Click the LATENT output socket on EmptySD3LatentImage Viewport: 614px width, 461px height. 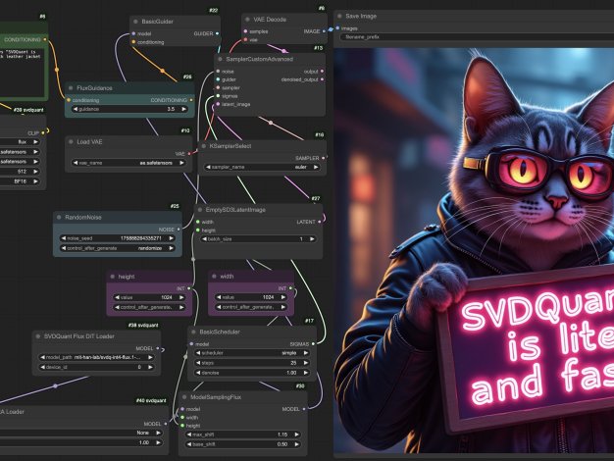[319, 222]
